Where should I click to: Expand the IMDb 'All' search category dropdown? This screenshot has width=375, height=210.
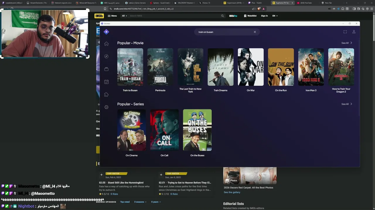tap(125, 16)
